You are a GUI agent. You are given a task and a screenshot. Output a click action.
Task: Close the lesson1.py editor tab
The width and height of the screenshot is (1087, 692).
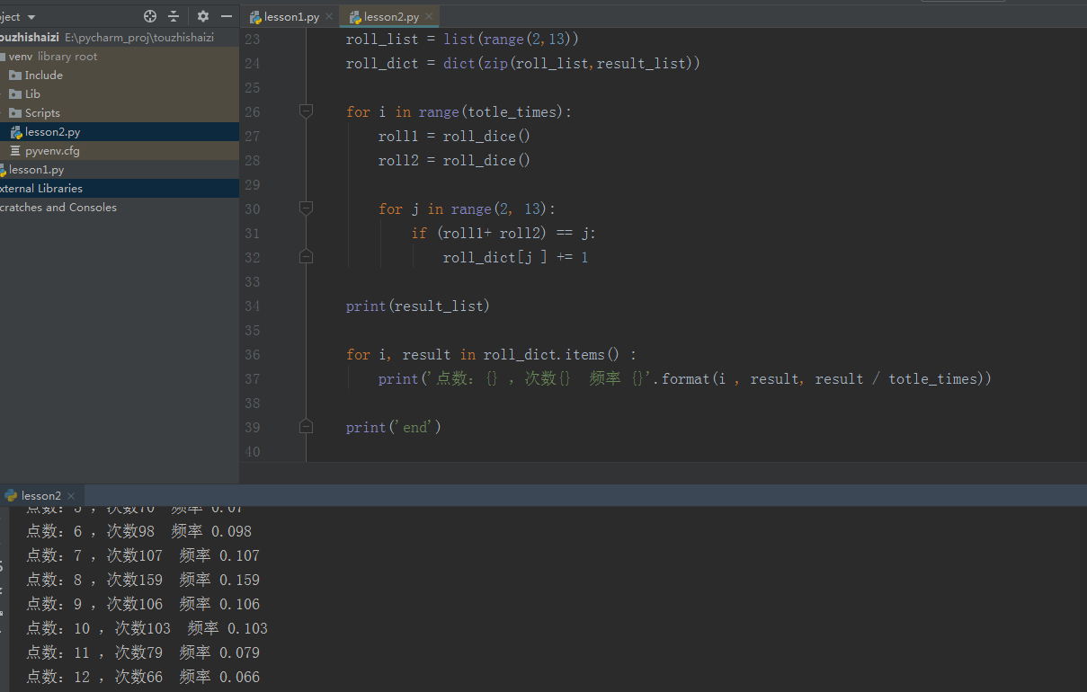(x=327, y=15)
